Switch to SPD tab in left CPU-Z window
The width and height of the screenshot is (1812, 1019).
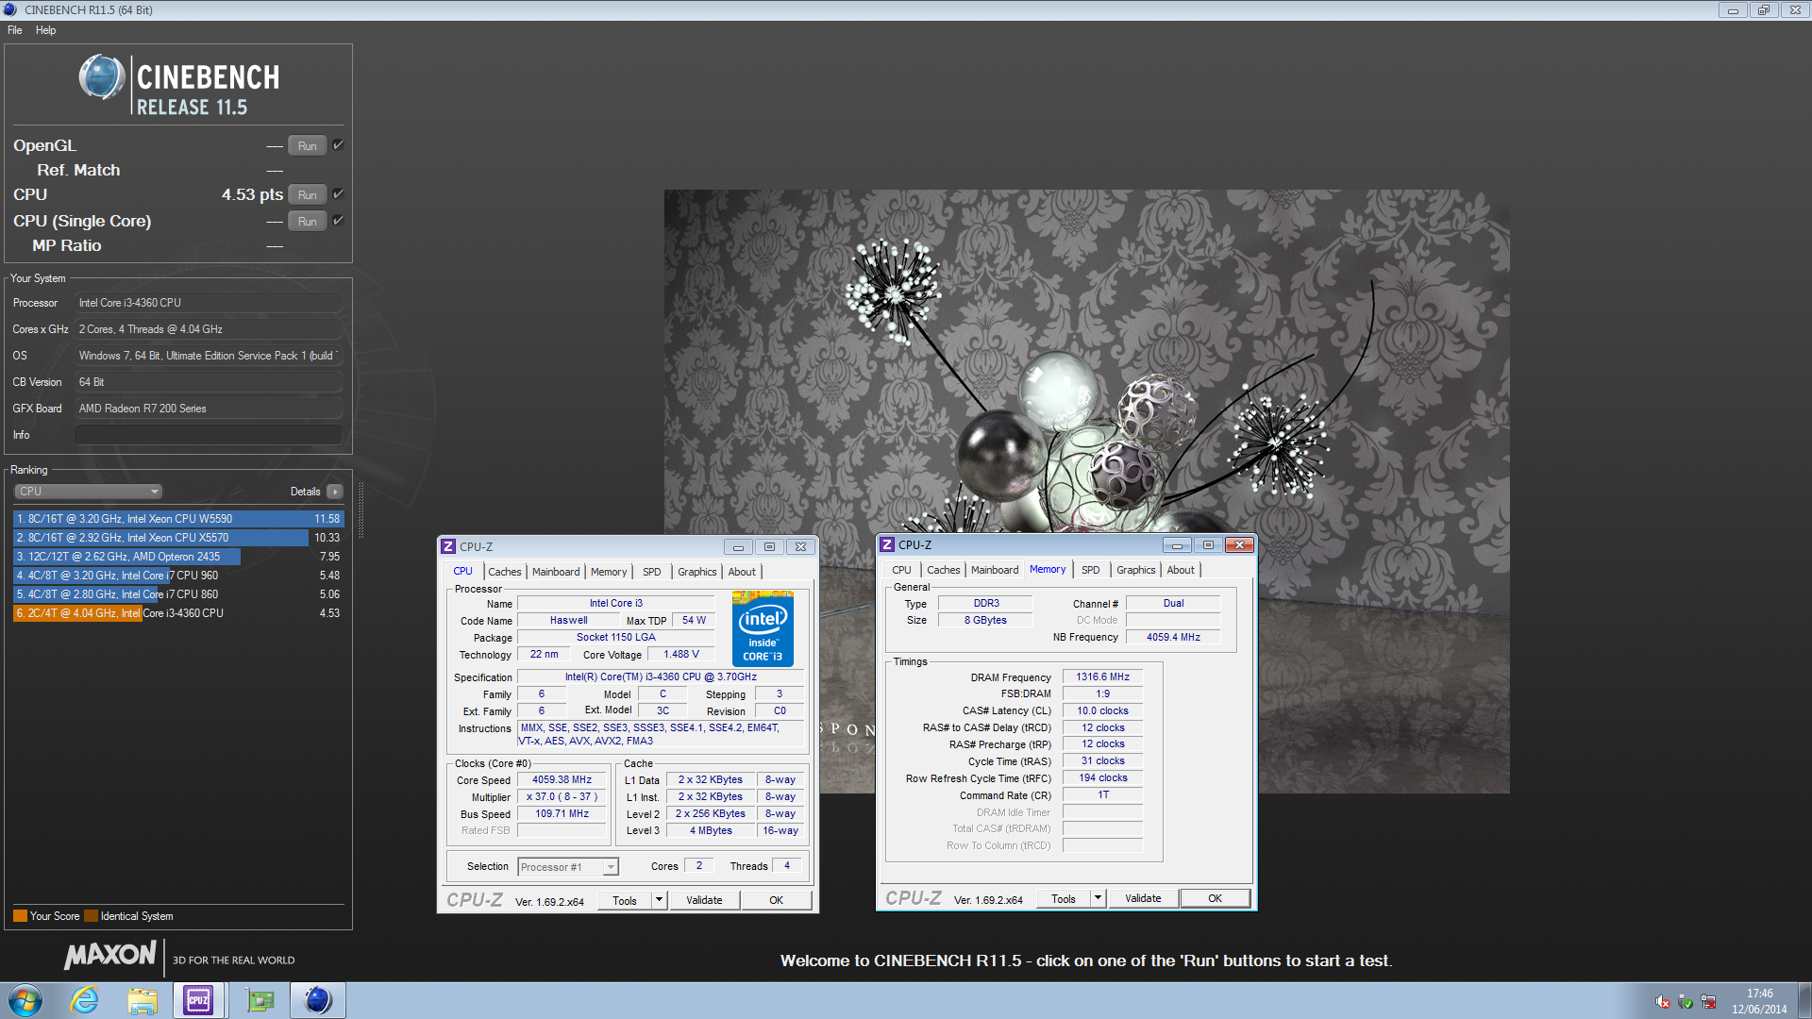(x=652, y=572)
